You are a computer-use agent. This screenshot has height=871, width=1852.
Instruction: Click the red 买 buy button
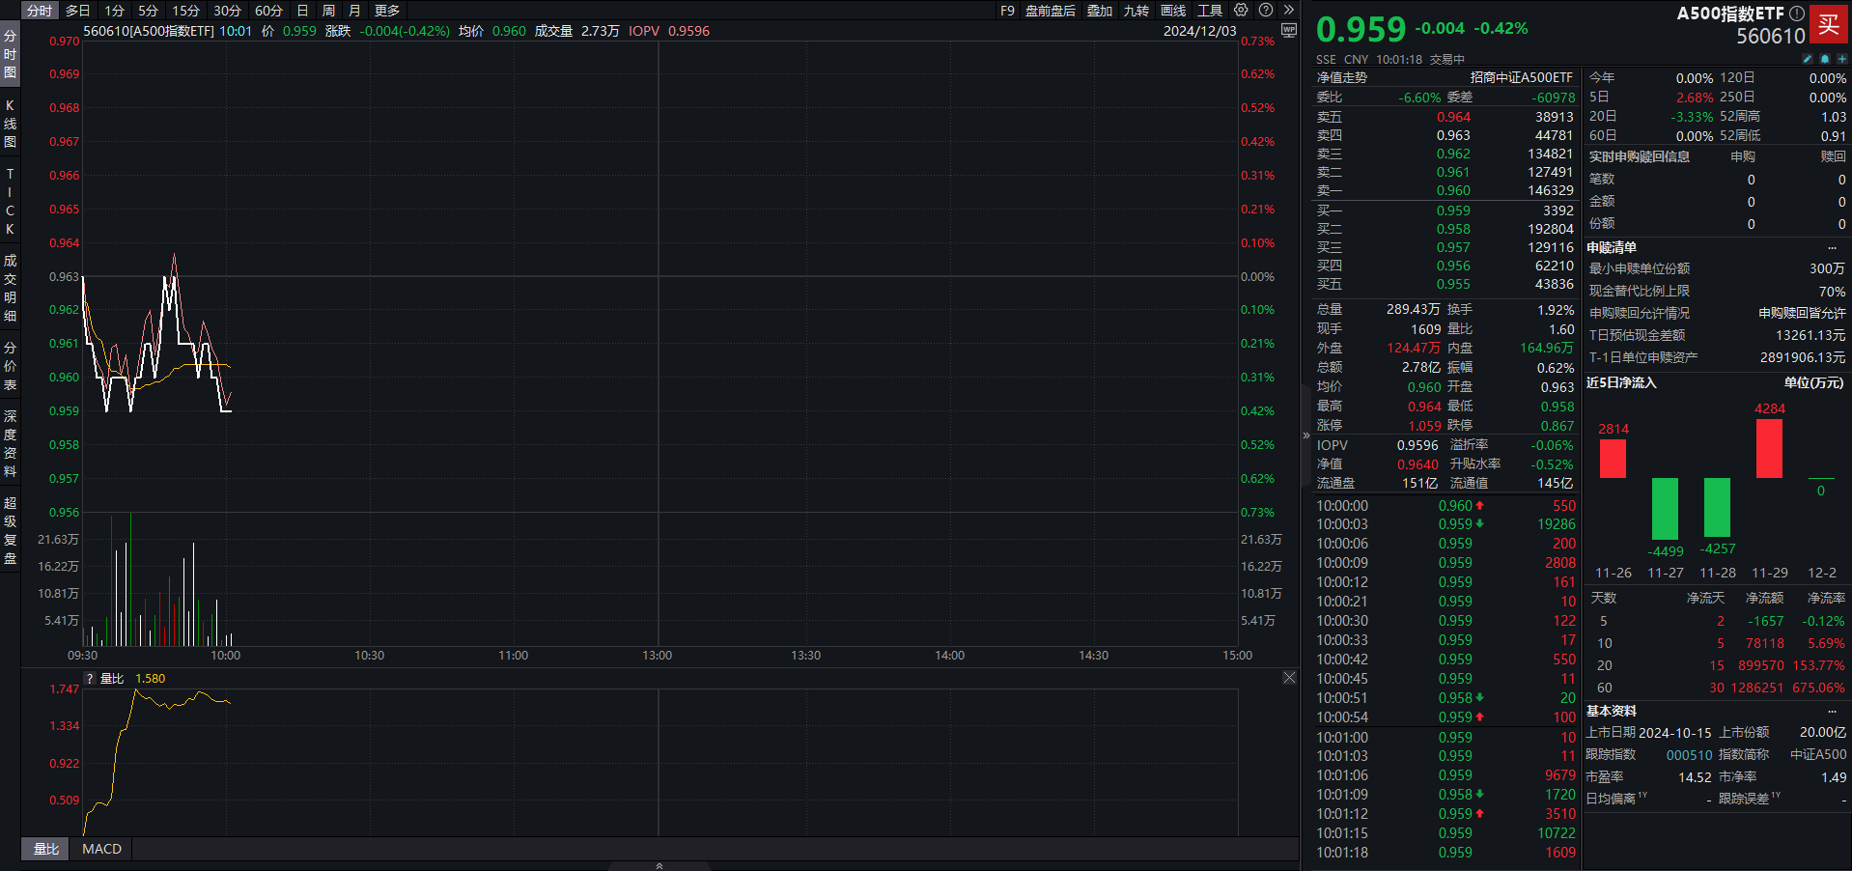point(1828,25)
